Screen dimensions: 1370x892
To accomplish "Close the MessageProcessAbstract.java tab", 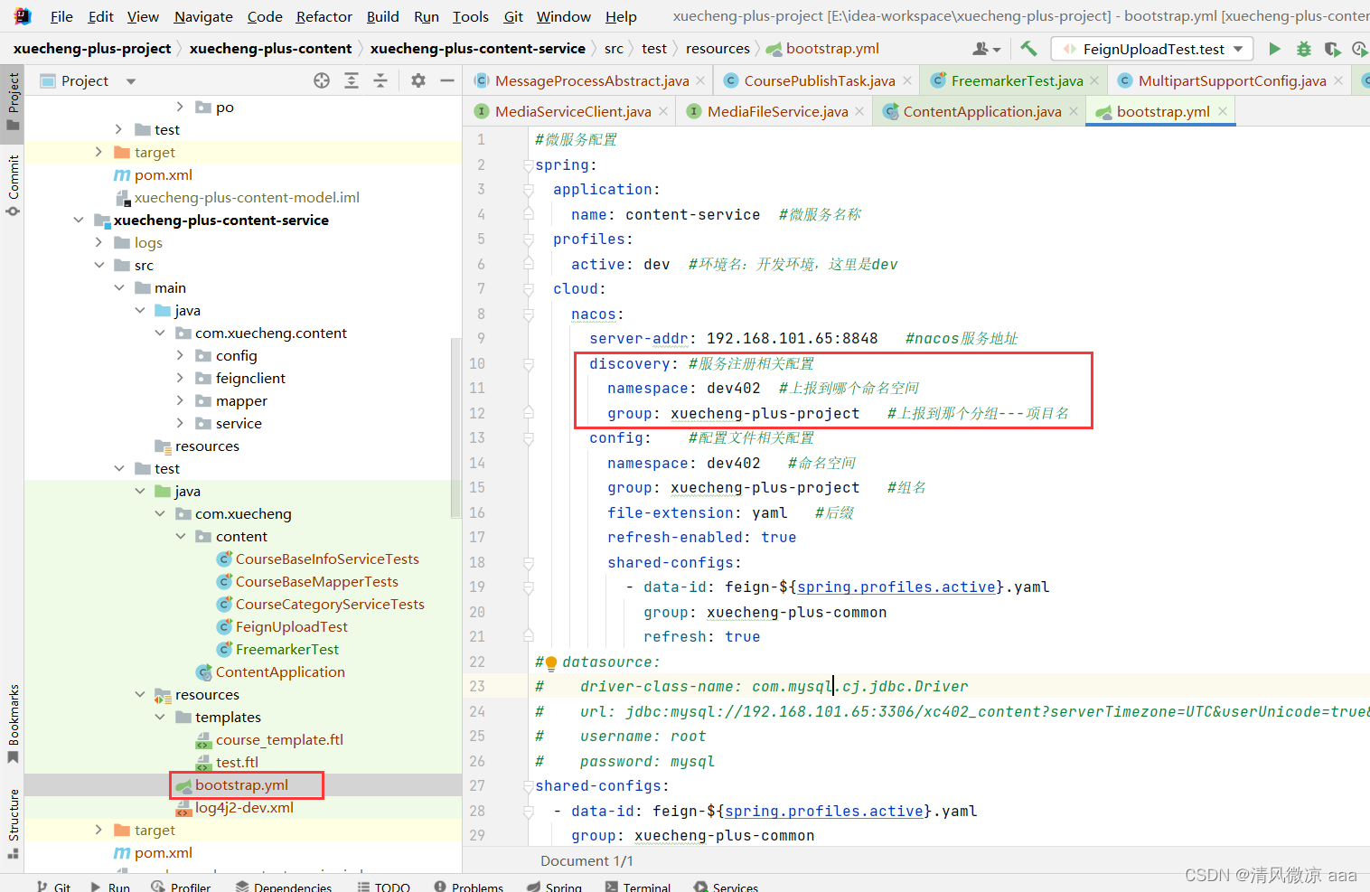I will point(700,80).
